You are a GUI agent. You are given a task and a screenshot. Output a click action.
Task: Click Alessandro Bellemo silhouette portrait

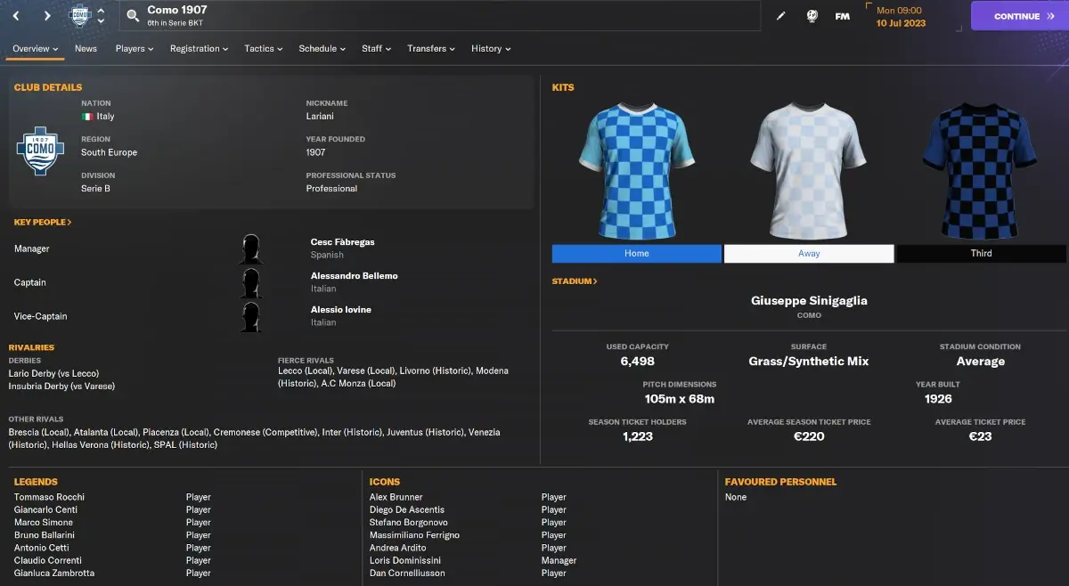tap(251, 282)
